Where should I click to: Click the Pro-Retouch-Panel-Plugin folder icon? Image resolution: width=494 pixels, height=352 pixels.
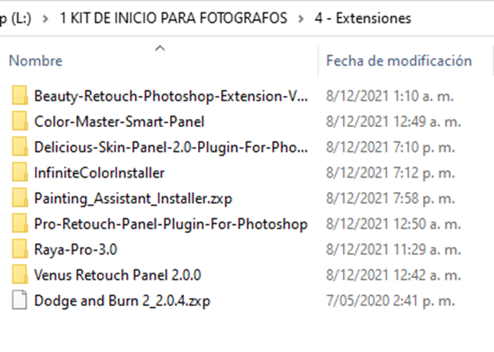click(19, 224)
